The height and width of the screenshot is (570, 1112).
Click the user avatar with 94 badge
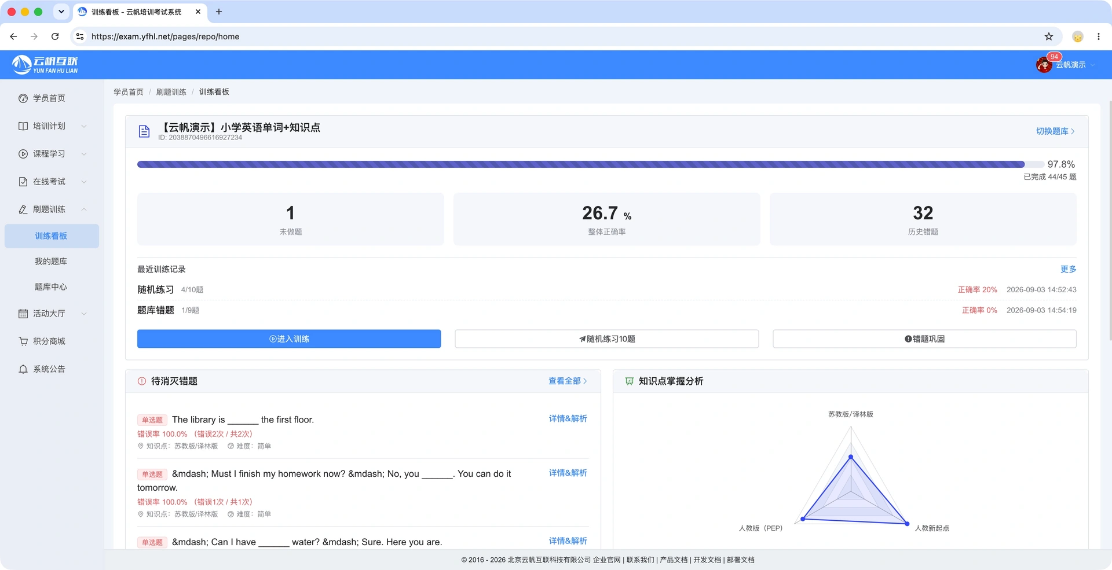click(x=1044, y=65)
